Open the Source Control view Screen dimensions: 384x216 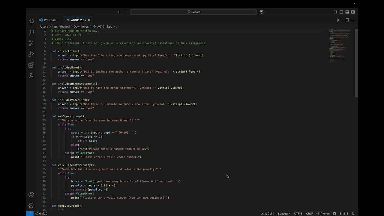31,43
